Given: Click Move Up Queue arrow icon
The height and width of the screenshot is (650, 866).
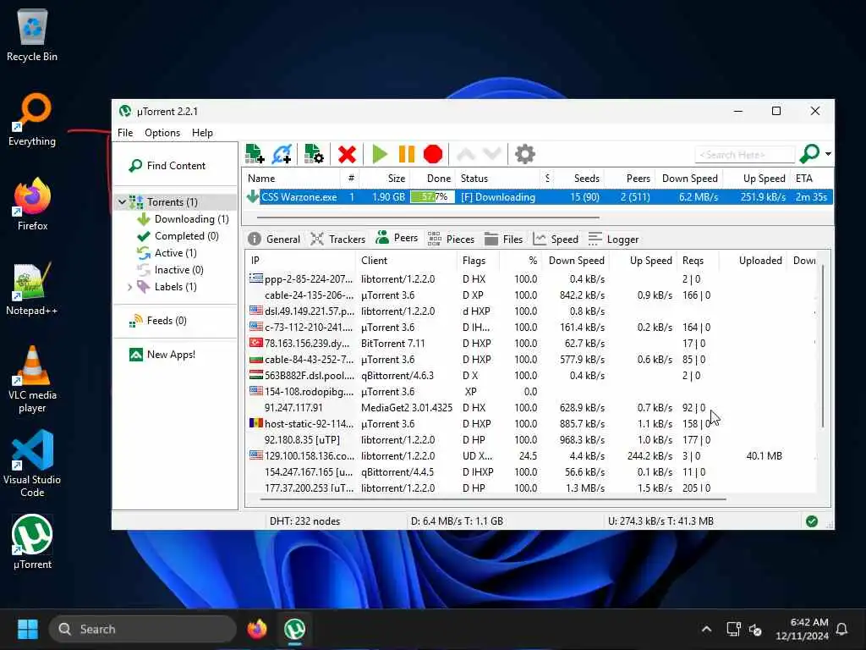Looking at the screenshot, I should pyautogui.click(x=466, y=154).
